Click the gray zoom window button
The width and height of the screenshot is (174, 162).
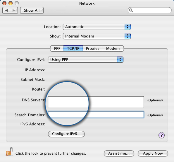point(17,3)
